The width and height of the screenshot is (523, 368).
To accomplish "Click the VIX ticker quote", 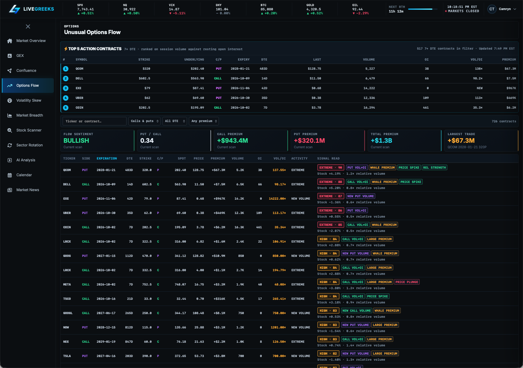I will [177, 9].
